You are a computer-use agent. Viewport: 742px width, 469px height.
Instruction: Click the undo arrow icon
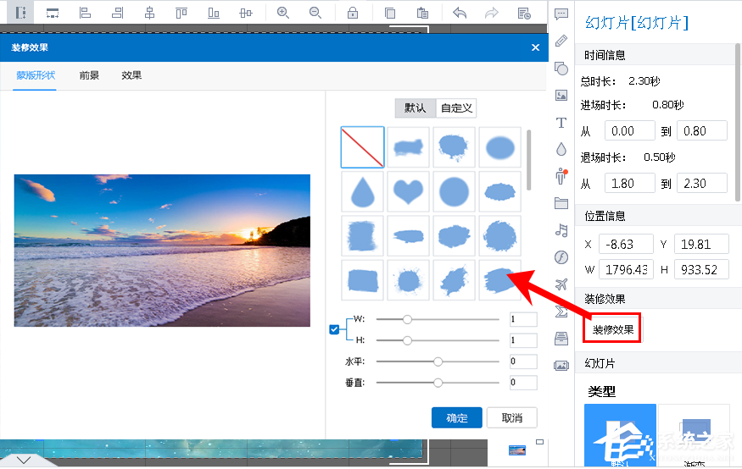(x=460, y=13)
